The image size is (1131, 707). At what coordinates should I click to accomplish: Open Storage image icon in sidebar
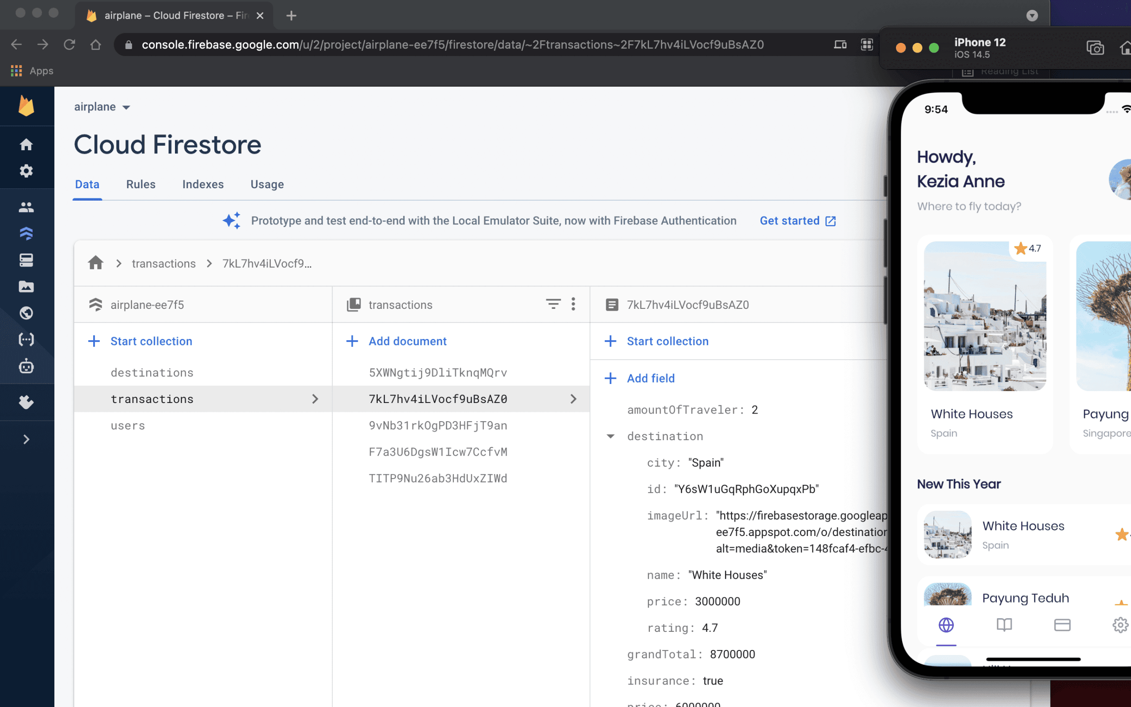[26, 287]
